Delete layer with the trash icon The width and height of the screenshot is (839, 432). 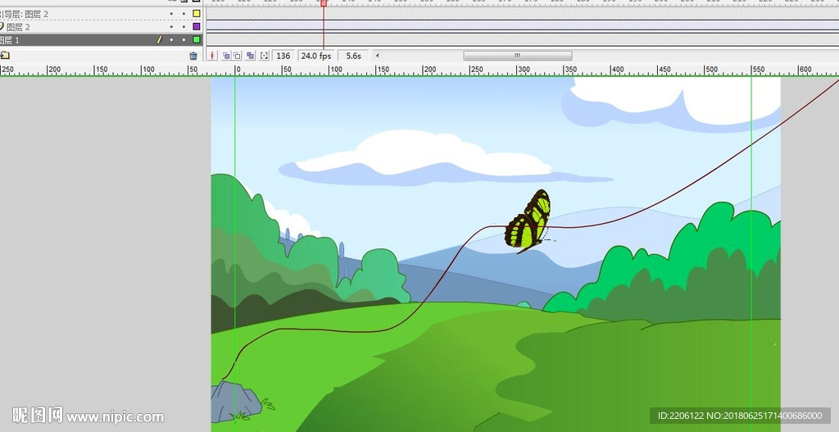pyautogui.click(x=193, y=56)
